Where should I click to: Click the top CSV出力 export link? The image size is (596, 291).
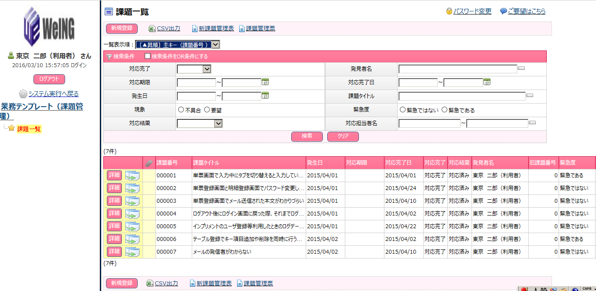tap(169, 29)
